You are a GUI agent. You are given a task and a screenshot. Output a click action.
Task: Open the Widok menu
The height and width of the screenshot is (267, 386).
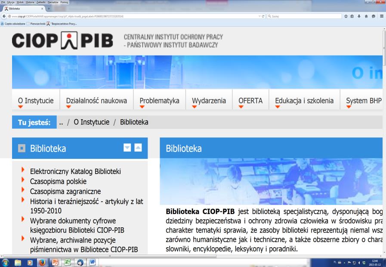(x=20, y=2)
